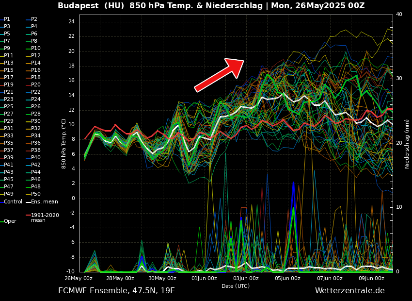Select the P1 legend entry

click(x=7, y=19)
